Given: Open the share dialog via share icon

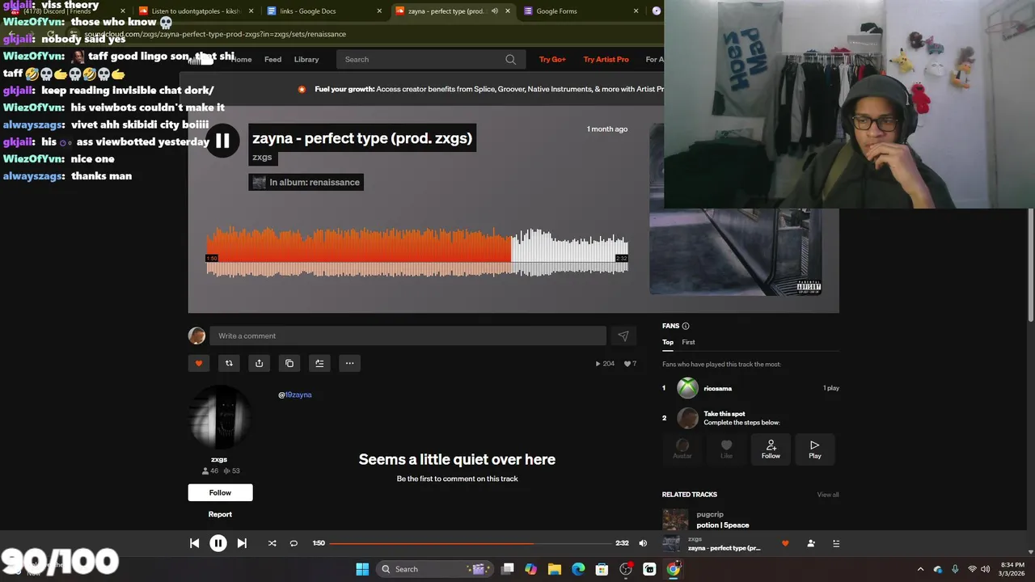Looking at the screenshot, I should pos(259,363).
